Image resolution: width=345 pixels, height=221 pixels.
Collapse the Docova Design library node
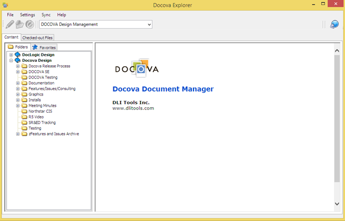(11, 60)
